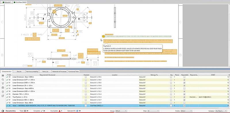Open the Filter All dropdown
The width and height of the screenshot is (230, 113).
(x=153, y=111)
